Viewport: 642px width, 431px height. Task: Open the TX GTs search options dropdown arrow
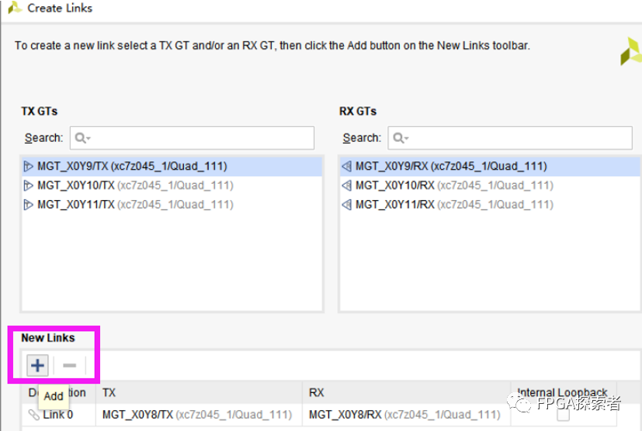(x=88, y=139)
